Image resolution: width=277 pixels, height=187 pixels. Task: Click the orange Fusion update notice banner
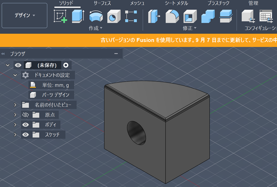pos(138,40)
